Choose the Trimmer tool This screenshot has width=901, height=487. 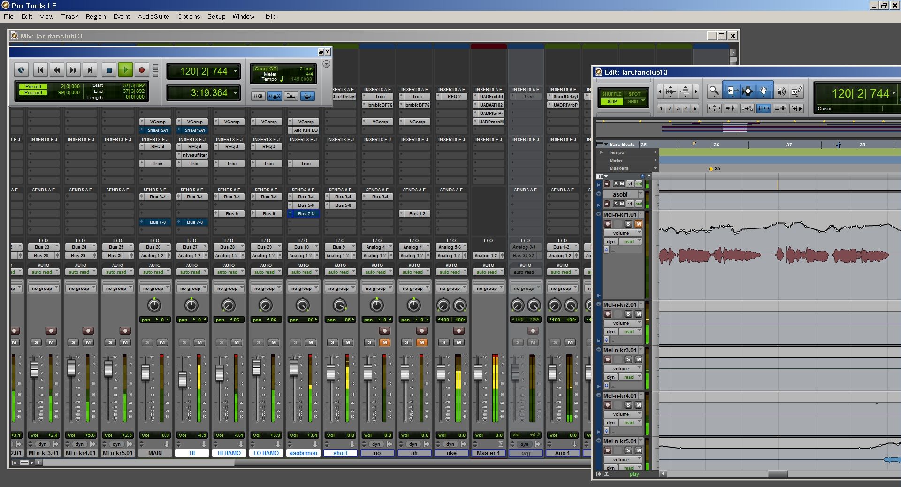[732, 91]
